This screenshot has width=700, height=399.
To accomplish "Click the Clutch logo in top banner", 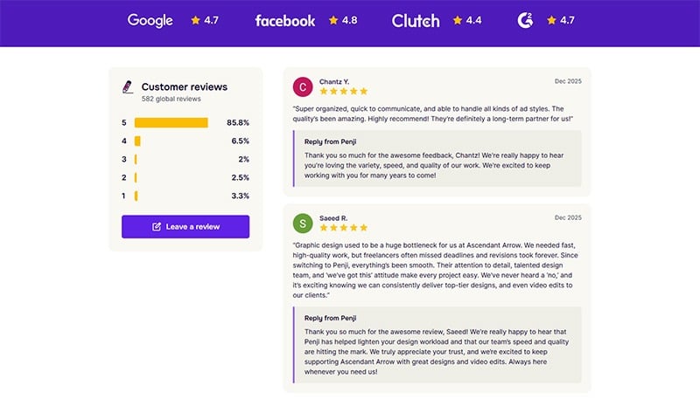I will (x=416, y=20).
